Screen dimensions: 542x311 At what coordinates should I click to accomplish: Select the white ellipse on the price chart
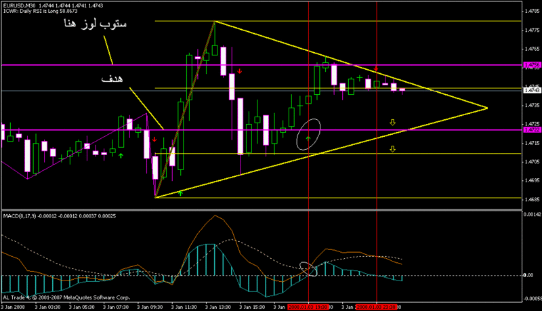[308, 134]
